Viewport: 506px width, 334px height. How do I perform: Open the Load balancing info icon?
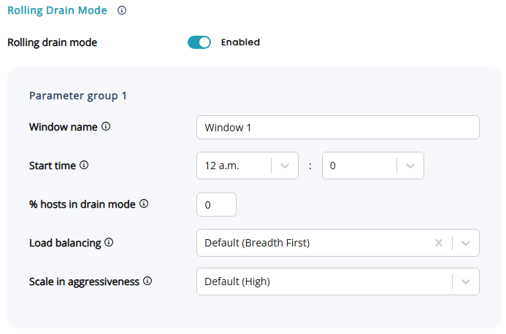point(109,242)
